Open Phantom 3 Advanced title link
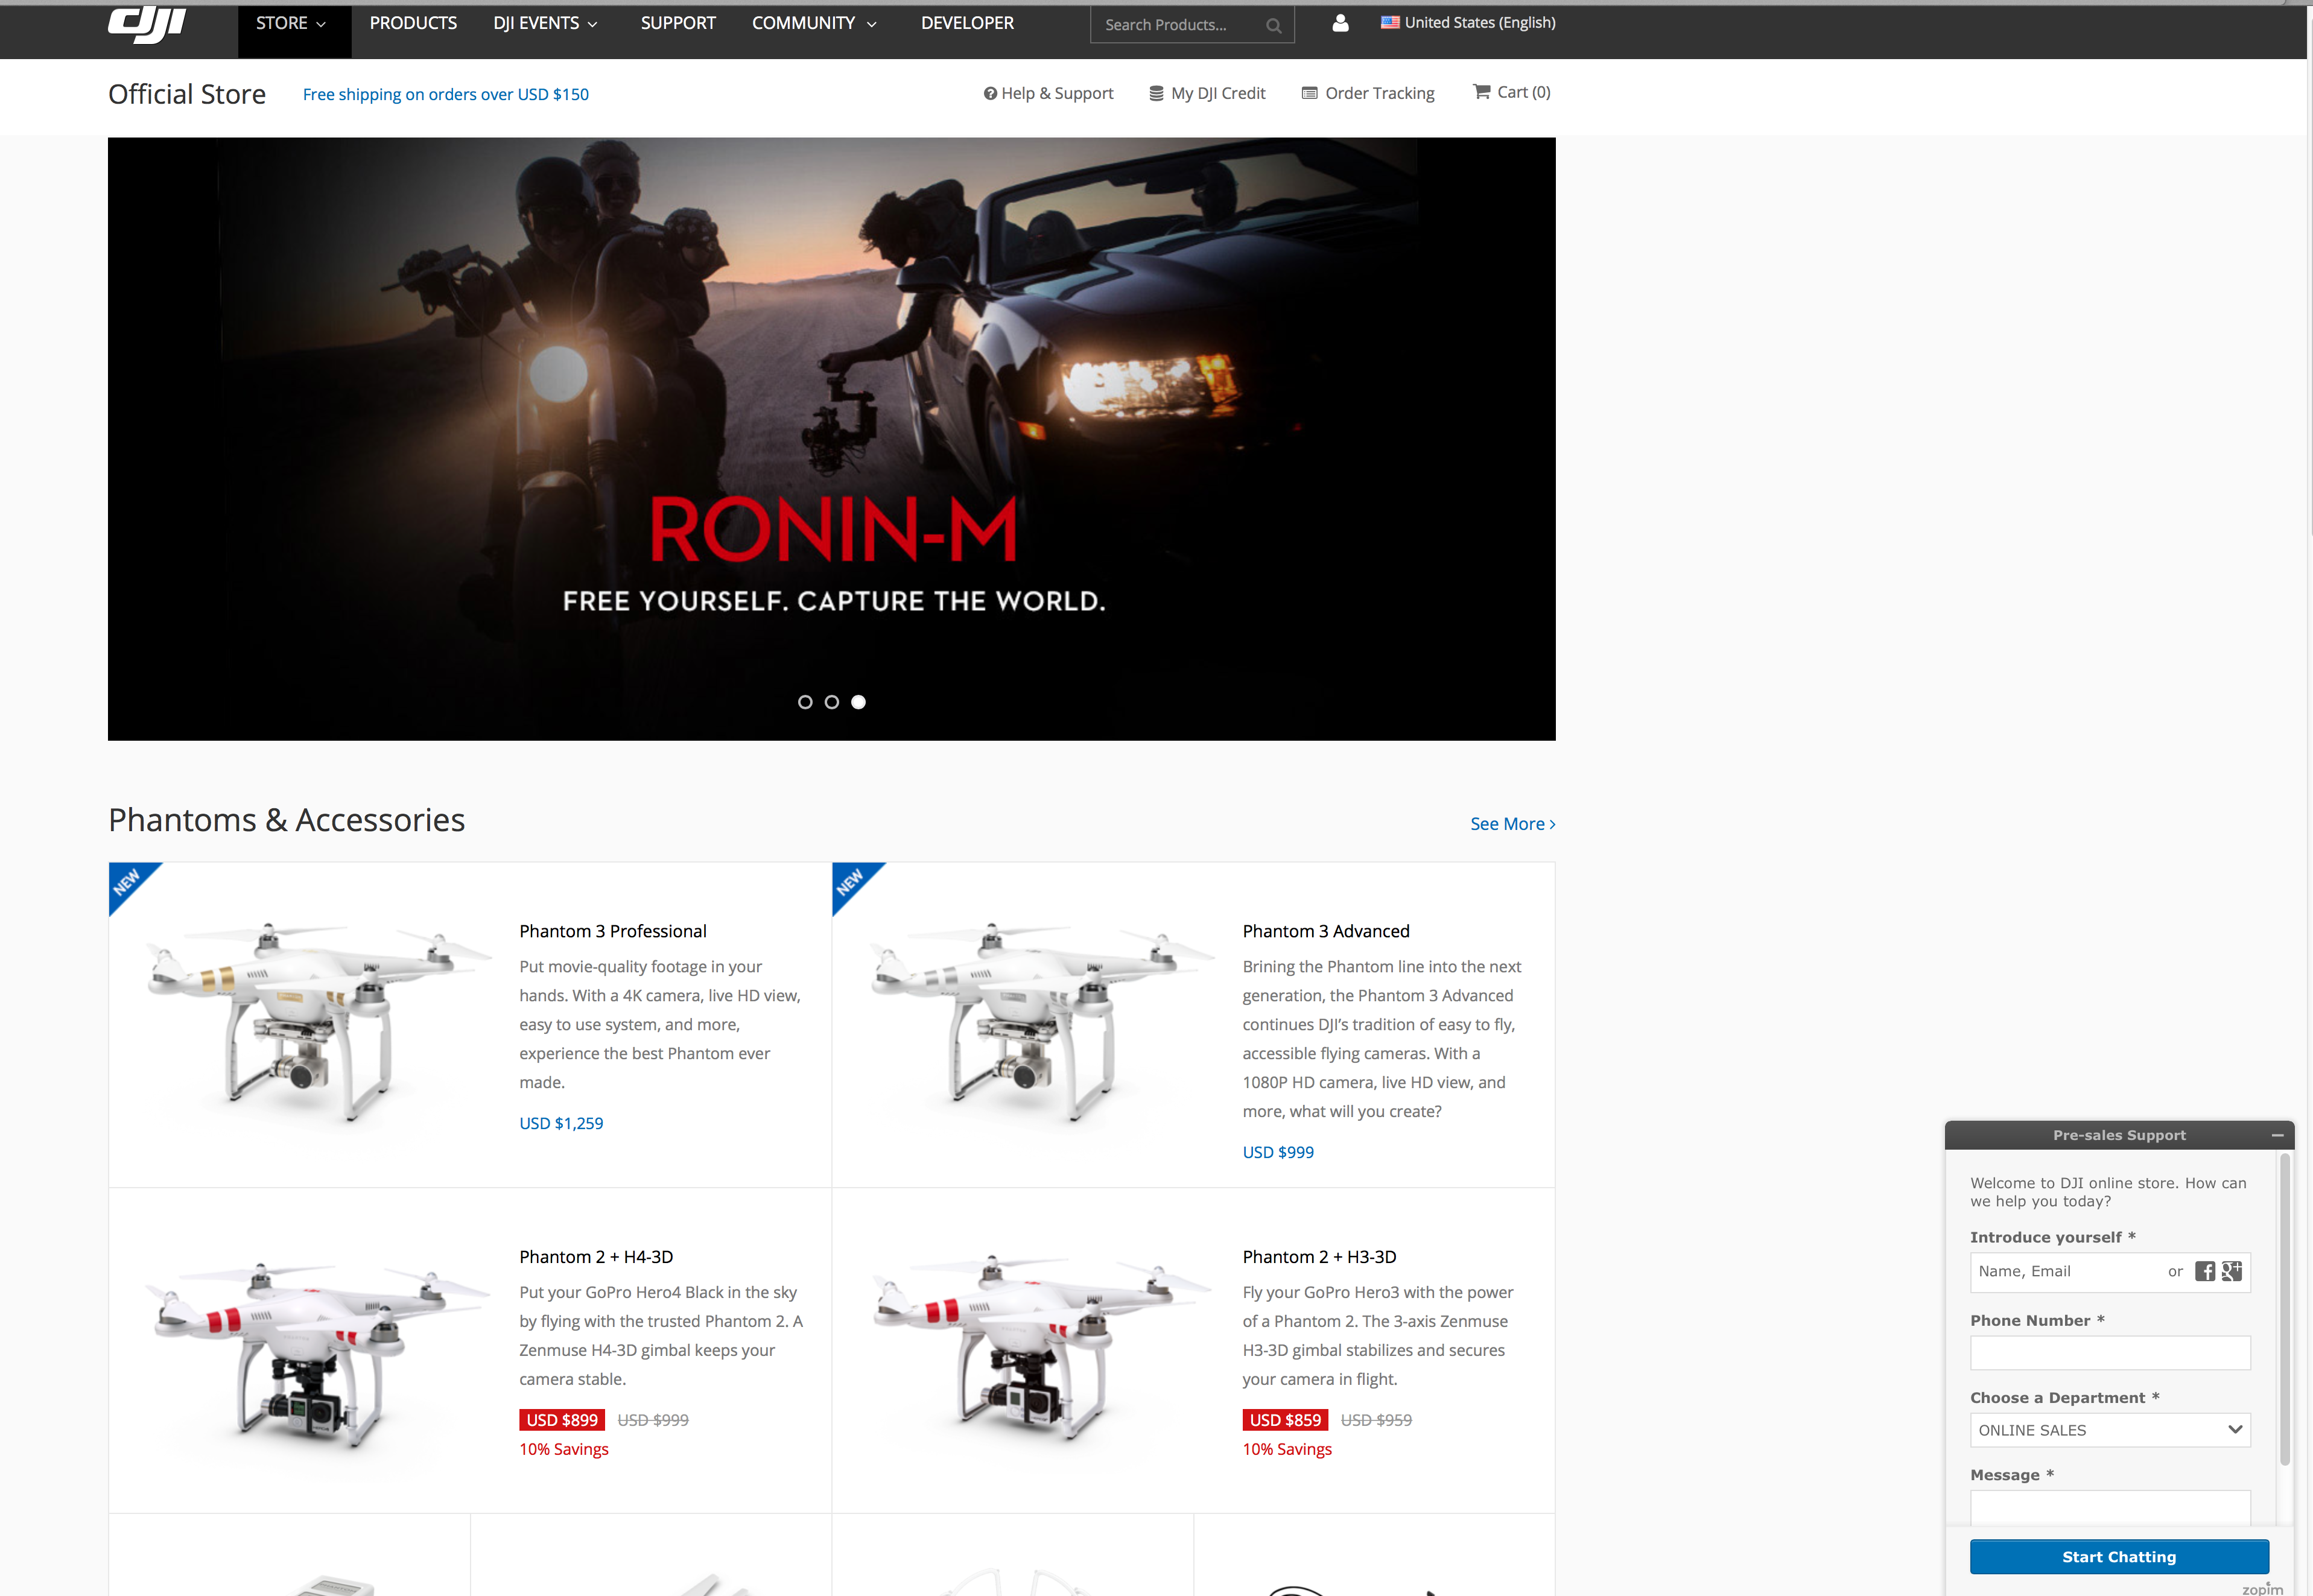The image size is (2313, 1596). [1326, 931]
